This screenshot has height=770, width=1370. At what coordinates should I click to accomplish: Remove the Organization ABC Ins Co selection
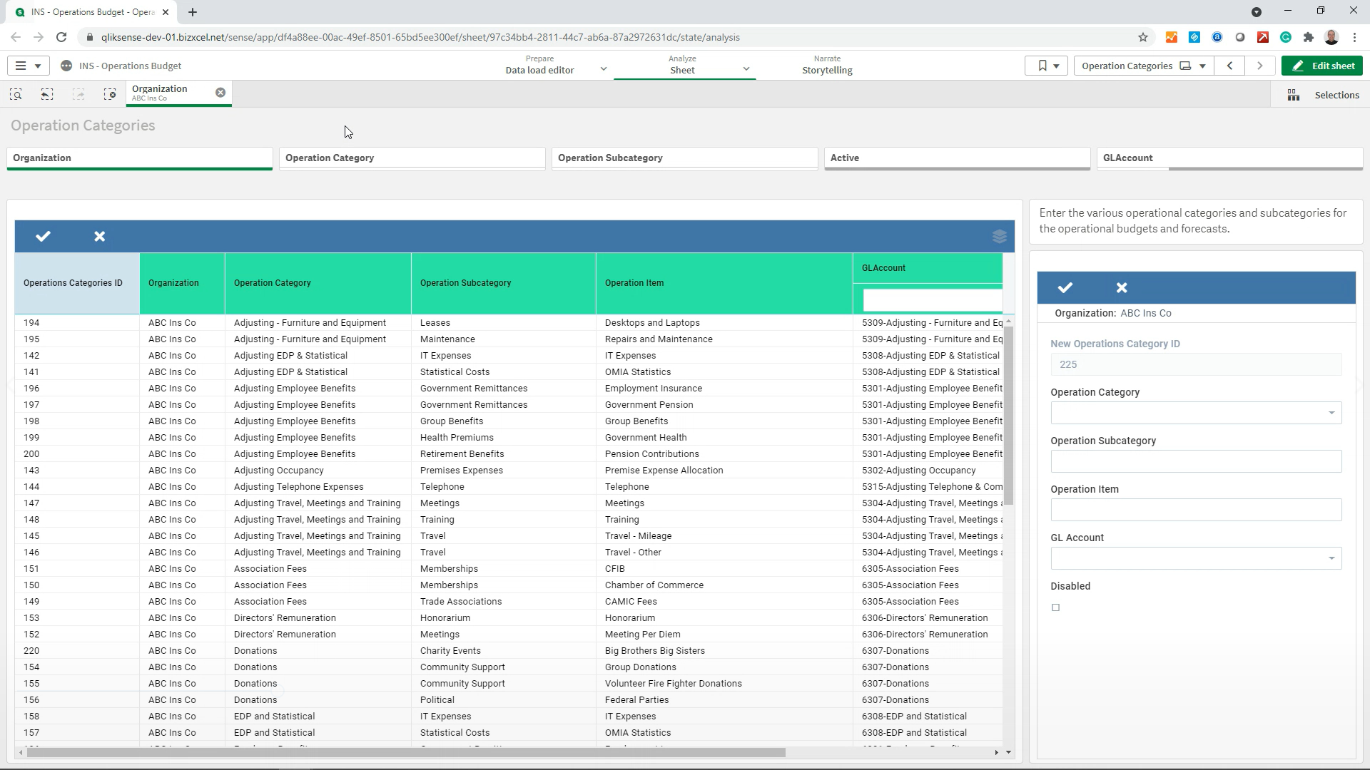click(x=220, y=93)
